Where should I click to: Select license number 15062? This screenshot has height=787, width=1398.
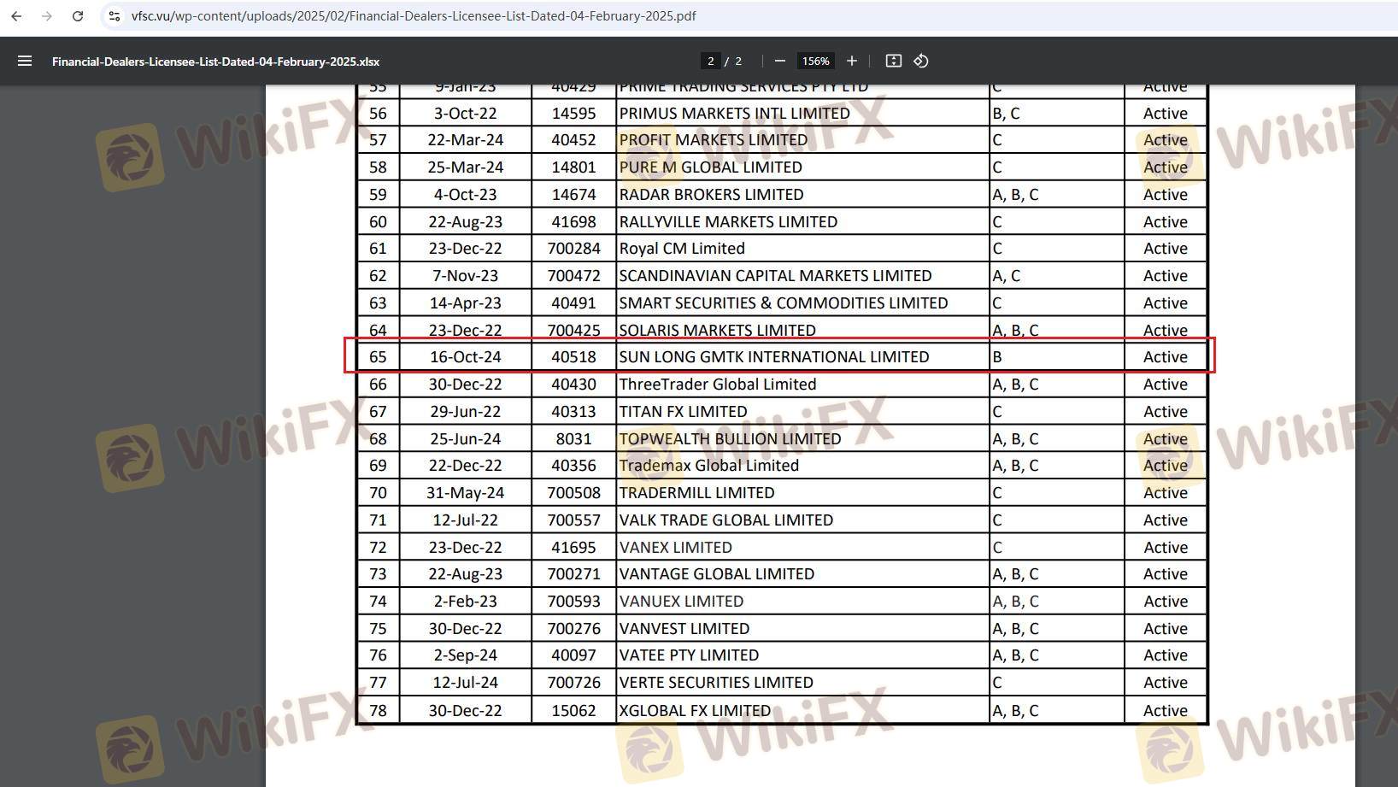point(573,711)
